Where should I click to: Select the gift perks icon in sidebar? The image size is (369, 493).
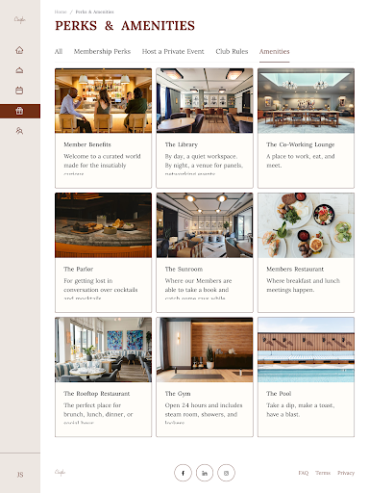19,111
